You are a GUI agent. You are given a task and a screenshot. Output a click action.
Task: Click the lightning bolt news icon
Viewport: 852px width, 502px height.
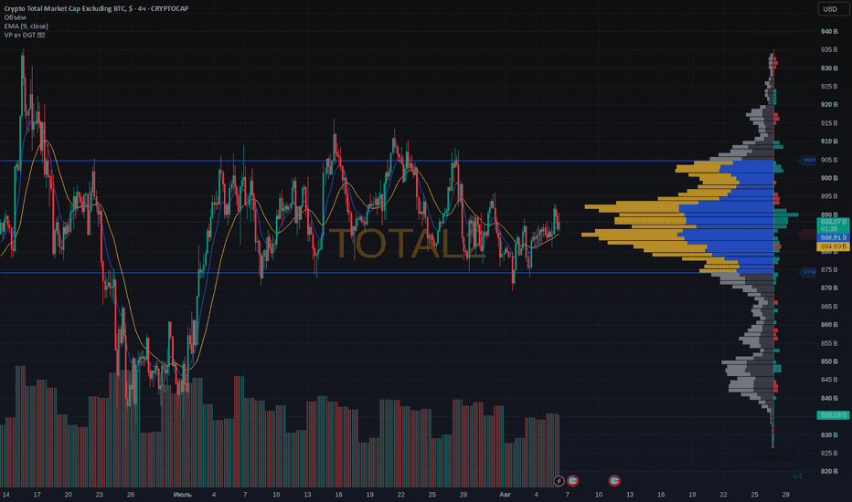point(559,481)
